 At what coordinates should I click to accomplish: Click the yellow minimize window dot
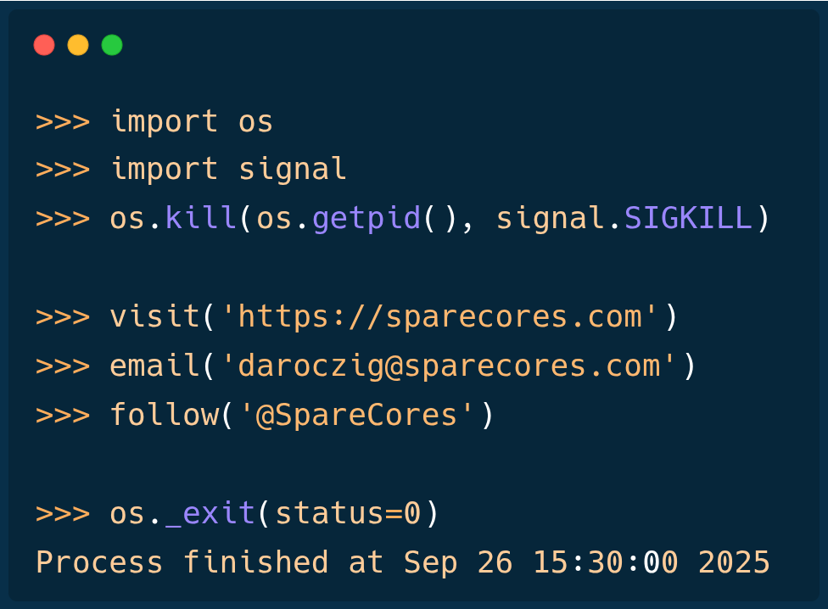click(78, 45)
